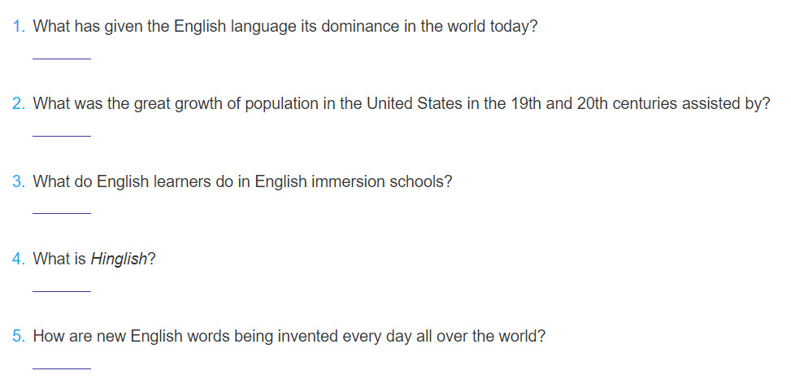Click the 'What is Hinglish?' question text
The height and width of the screenshot is (388, 791).
tap(94, 259)
